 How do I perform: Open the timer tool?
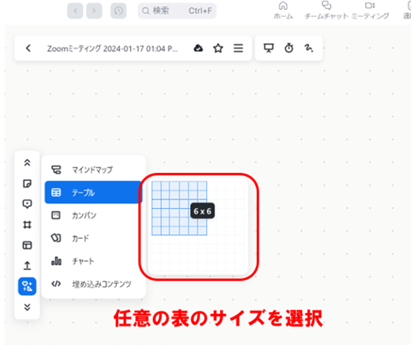[289, 49]
